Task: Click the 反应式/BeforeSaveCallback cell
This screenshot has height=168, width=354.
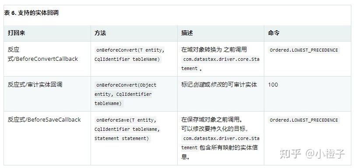Action: 44,120
